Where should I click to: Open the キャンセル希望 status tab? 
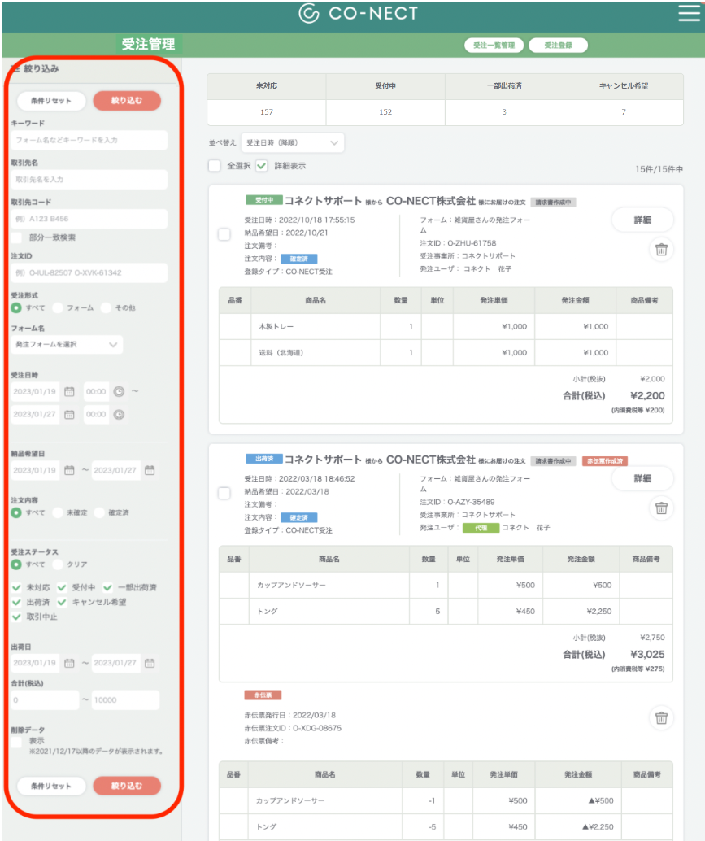tap(624, 85)
